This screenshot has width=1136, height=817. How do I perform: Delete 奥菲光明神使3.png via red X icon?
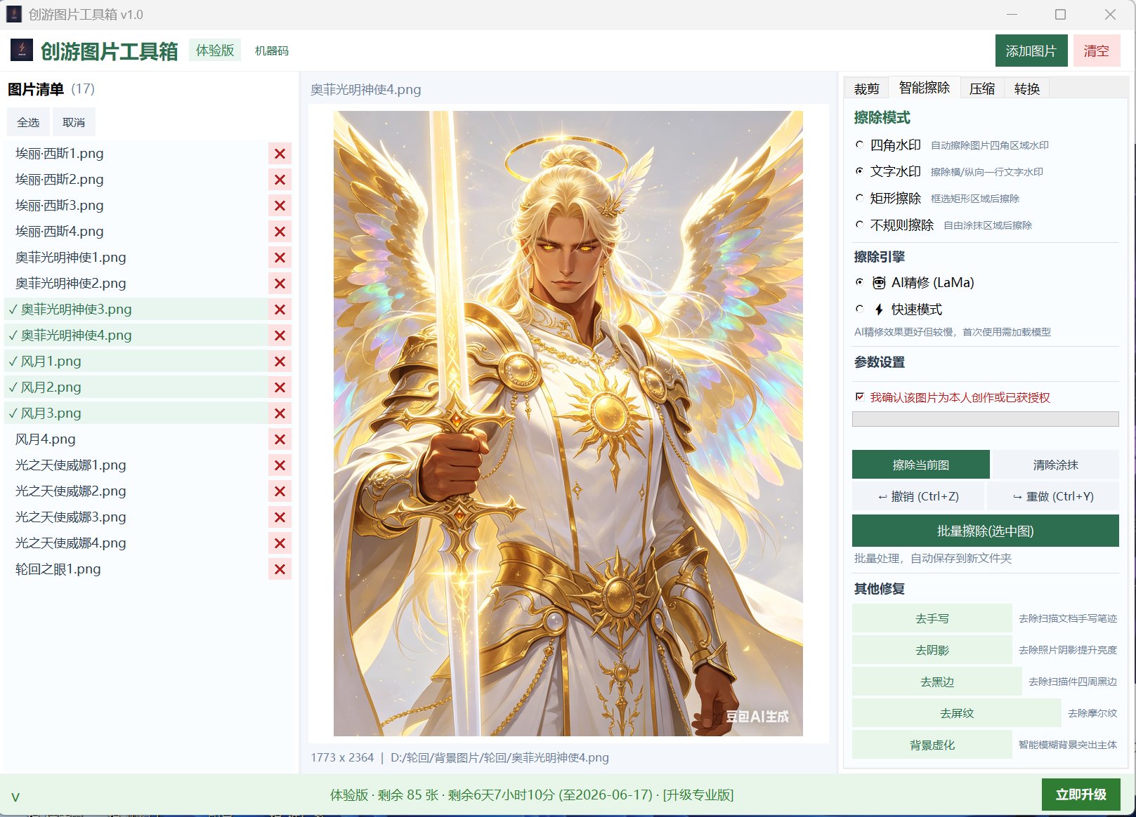tap(280, 310)
